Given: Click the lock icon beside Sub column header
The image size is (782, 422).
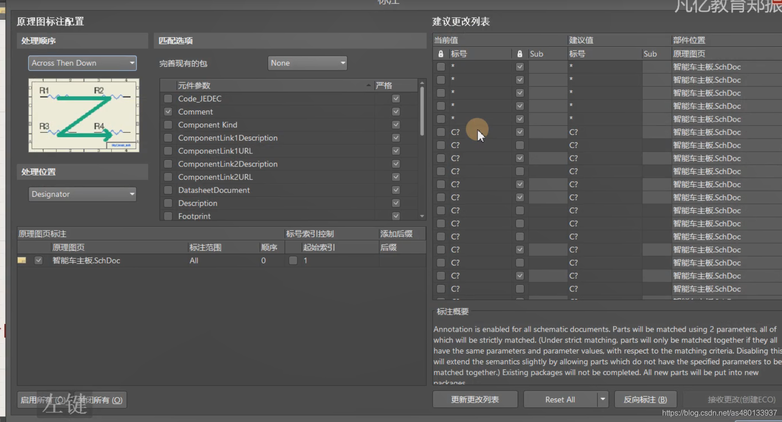Looking at the screenshot, I should [520, 54].
